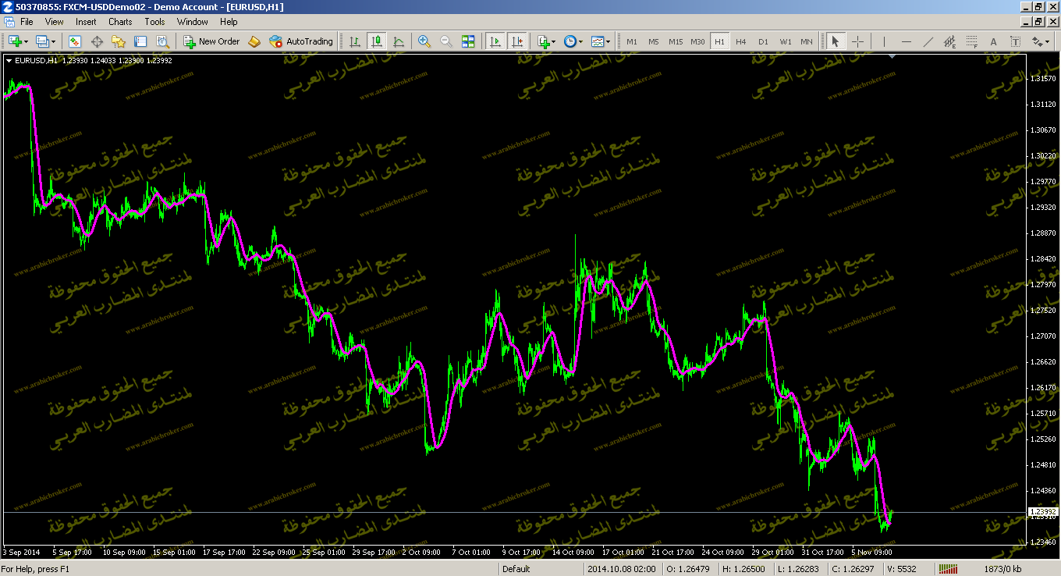This screenshot has width=1061, height=576.
Task: Click the chart shift marker triangle atop chart
Action: click(x=892, y=57)
